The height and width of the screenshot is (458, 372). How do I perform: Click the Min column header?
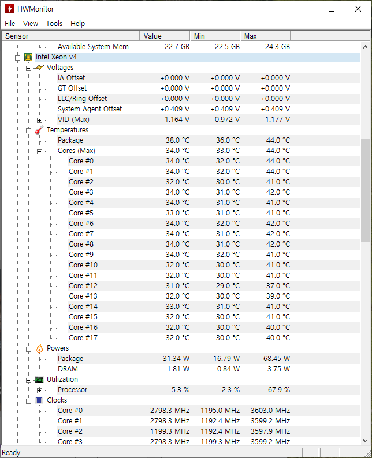click(x=215, y=36)
